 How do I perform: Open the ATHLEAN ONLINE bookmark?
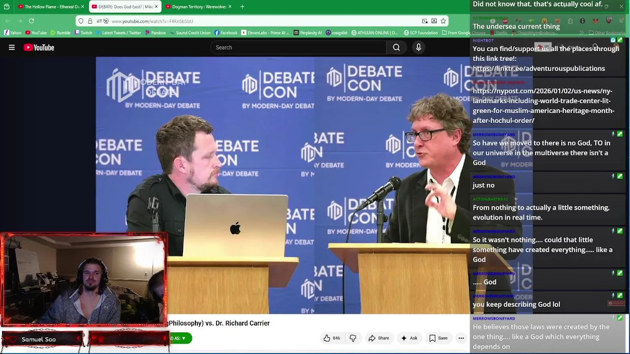[x=375, y=32]
